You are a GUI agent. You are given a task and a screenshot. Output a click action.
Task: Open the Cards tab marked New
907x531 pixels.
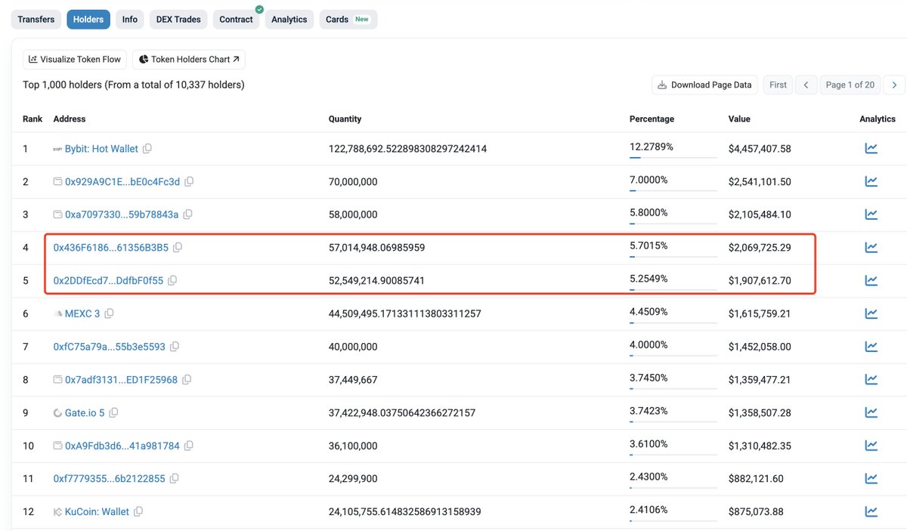tap(348, 20)
